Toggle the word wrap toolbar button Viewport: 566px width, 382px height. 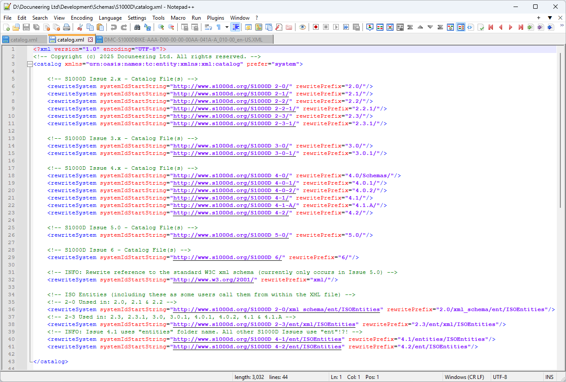pyautogui.click(x=208, y=27)
